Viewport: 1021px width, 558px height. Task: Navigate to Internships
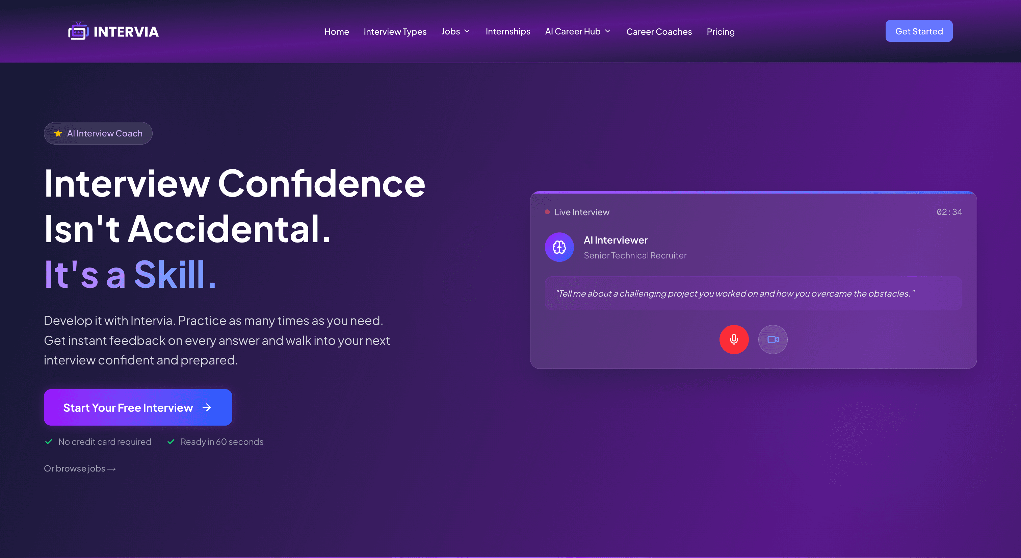point(508,31)
